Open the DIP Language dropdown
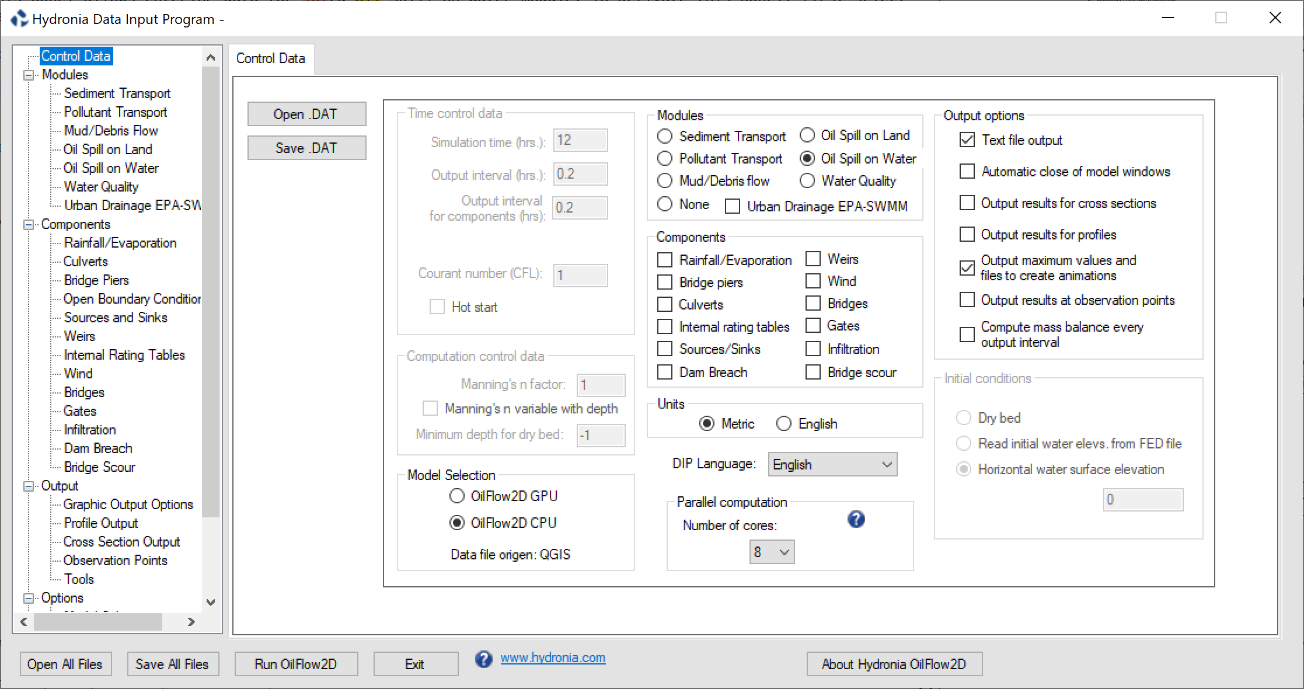This screenshot has width=1304, height=689. tap(832, 465)
